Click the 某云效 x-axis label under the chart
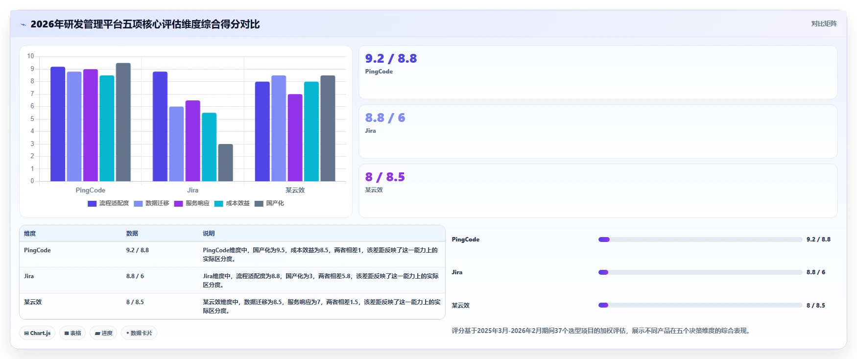Image resolution: width=857 pixels, height=359 pixels. (x=295, y=190)
